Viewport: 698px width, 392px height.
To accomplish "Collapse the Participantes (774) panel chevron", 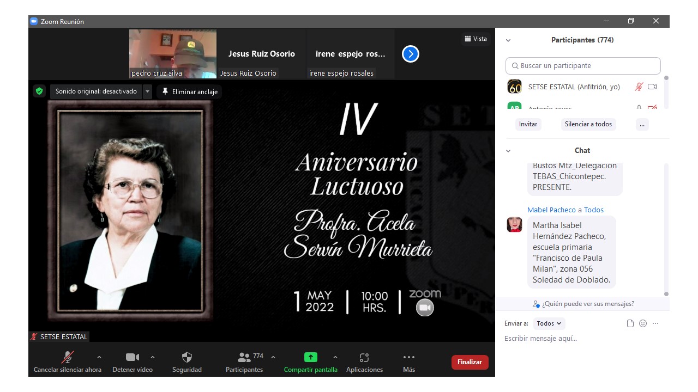I will click(x=508, y=40).
